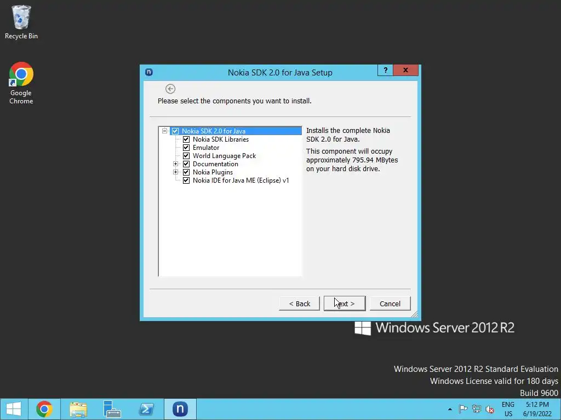
Task: Expand the Documentation node
Action: (176, 164)
